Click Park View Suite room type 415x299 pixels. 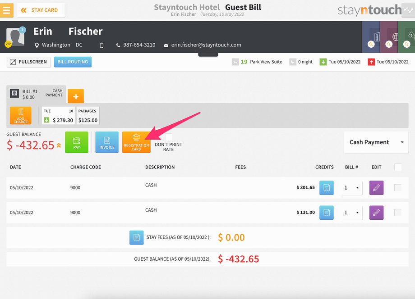pyautogui.click(x=266, y=62)
